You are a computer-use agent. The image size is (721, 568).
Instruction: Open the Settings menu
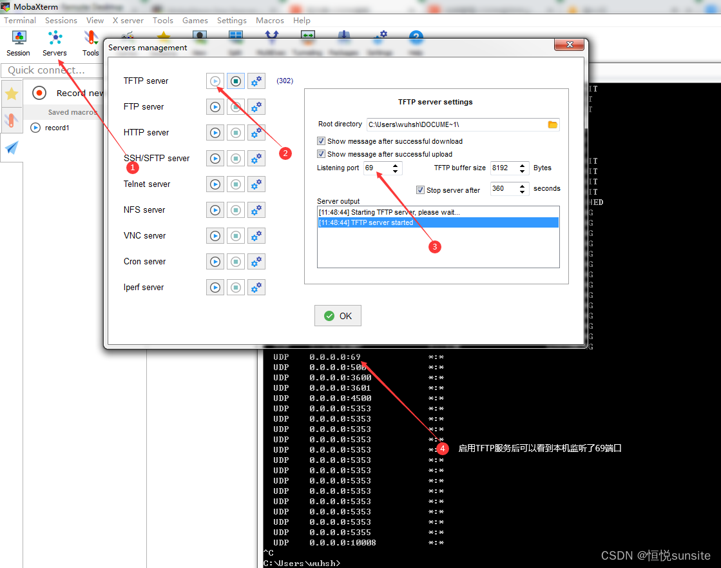coord(232,21)
